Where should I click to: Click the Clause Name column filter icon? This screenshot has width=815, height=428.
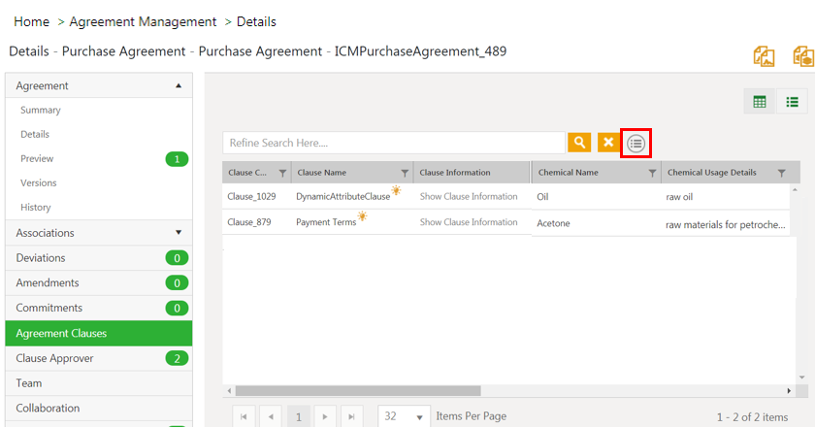[x=405, y=173]
